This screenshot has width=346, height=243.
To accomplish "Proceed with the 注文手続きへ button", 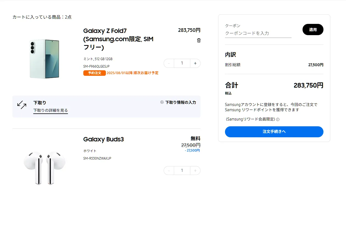I will [274, 132].
